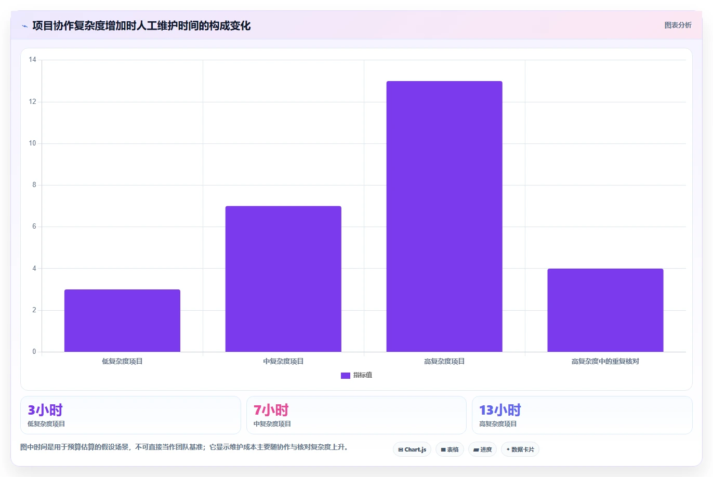Select the 高复杂度中的重复核对 bar

(x=605, y=310)
